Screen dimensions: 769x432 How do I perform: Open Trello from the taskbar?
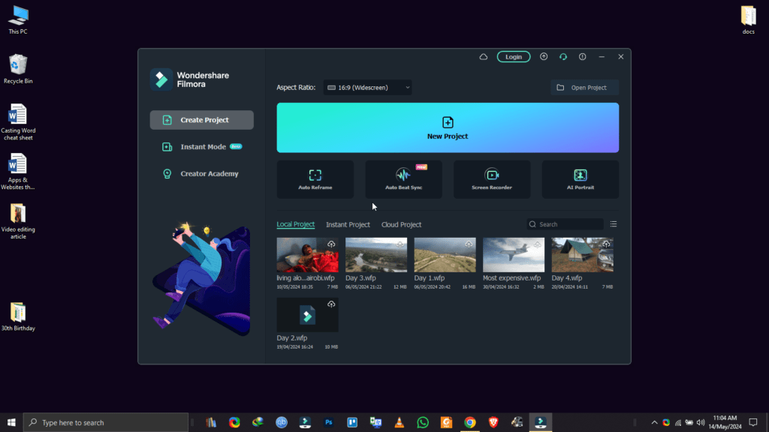tap(352, 422)
